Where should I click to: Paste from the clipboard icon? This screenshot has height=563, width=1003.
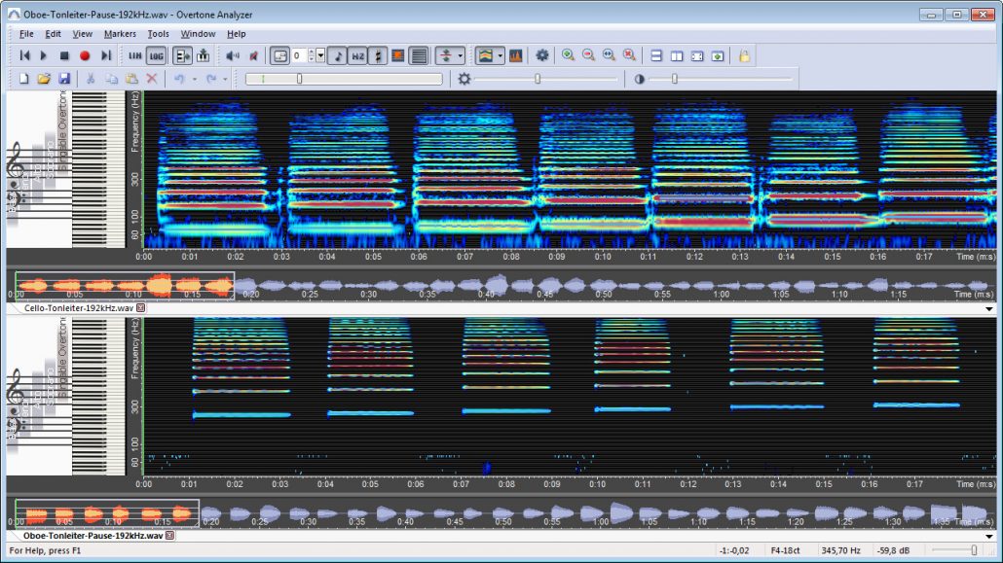tap(131, 79)
